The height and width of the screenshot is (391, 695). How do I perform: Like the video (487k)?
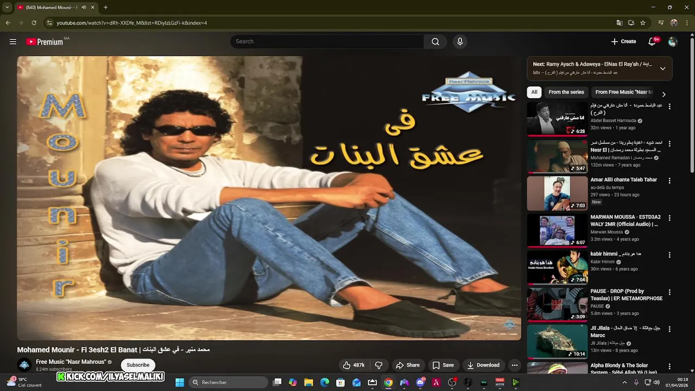click(353, 365)
